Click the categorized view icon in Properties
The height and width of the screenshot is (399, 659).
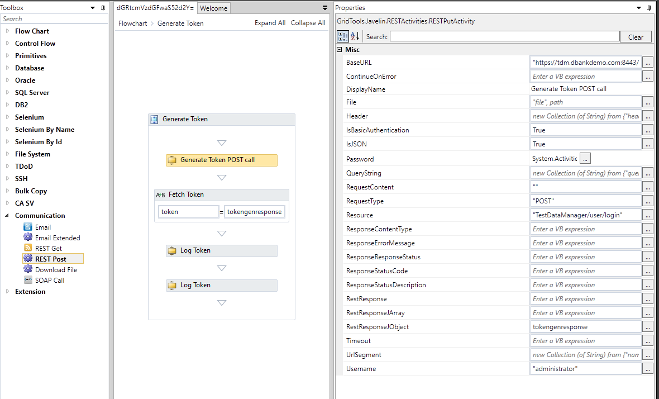pyautogui.click(x=342, y=36)
